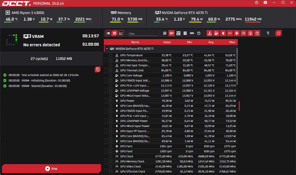Click the elapsed time 00:13:57
The height and width of the screenshot is (175, 296).
pos(91,36)
